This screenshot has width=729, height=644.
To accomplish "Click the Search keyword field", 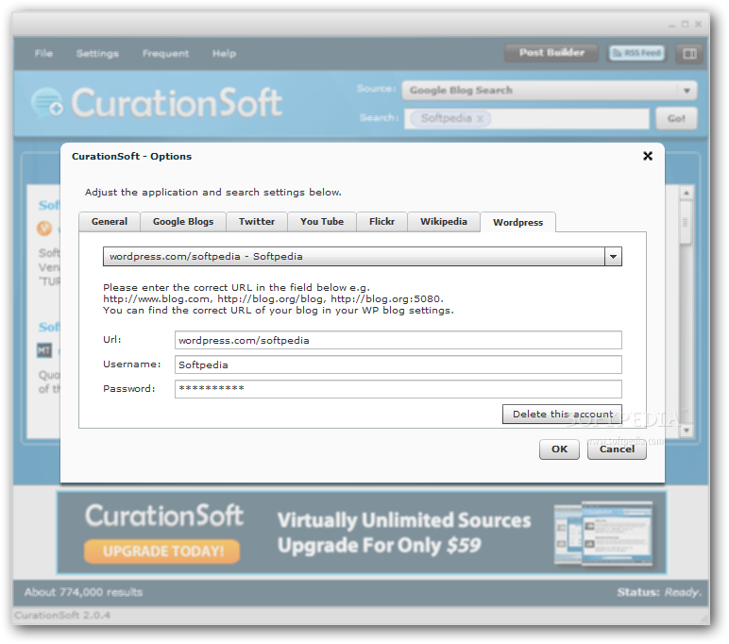I will [x=527, y=119].
